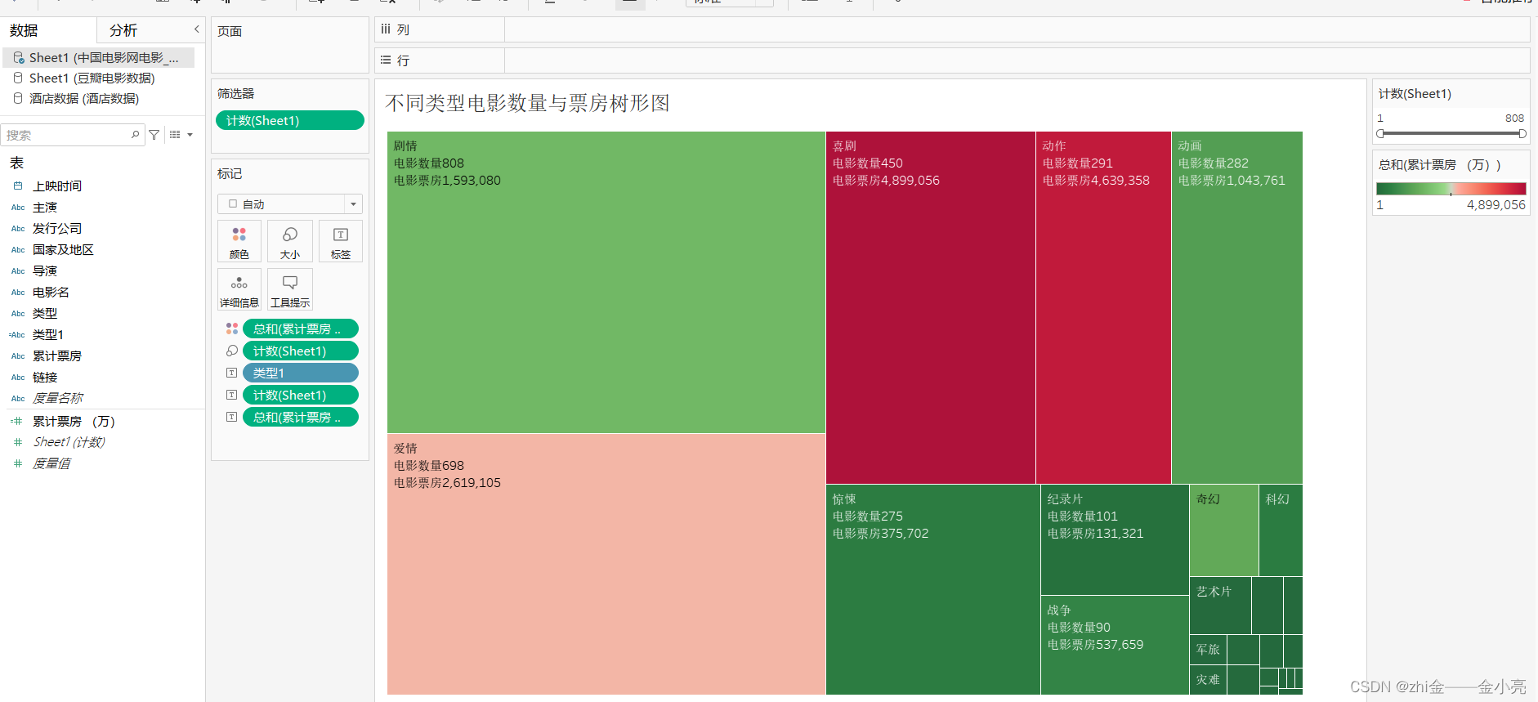Click the list view icon beside the funnel

(x=175, y=135)
